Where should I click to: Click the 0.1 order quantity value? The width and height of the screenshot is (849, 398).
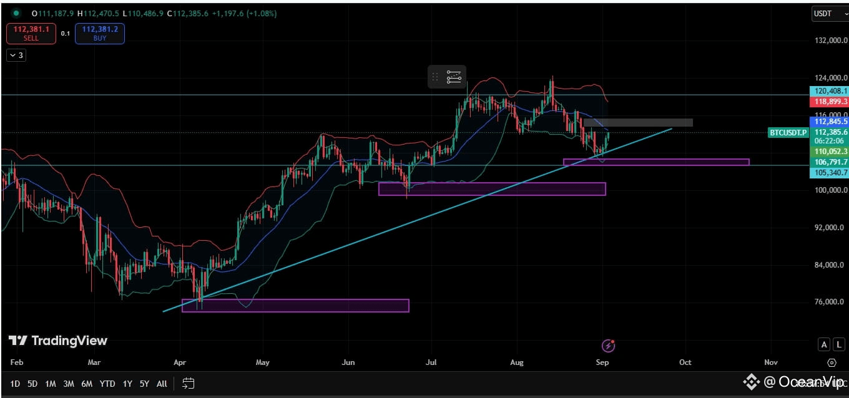(66, 34)
